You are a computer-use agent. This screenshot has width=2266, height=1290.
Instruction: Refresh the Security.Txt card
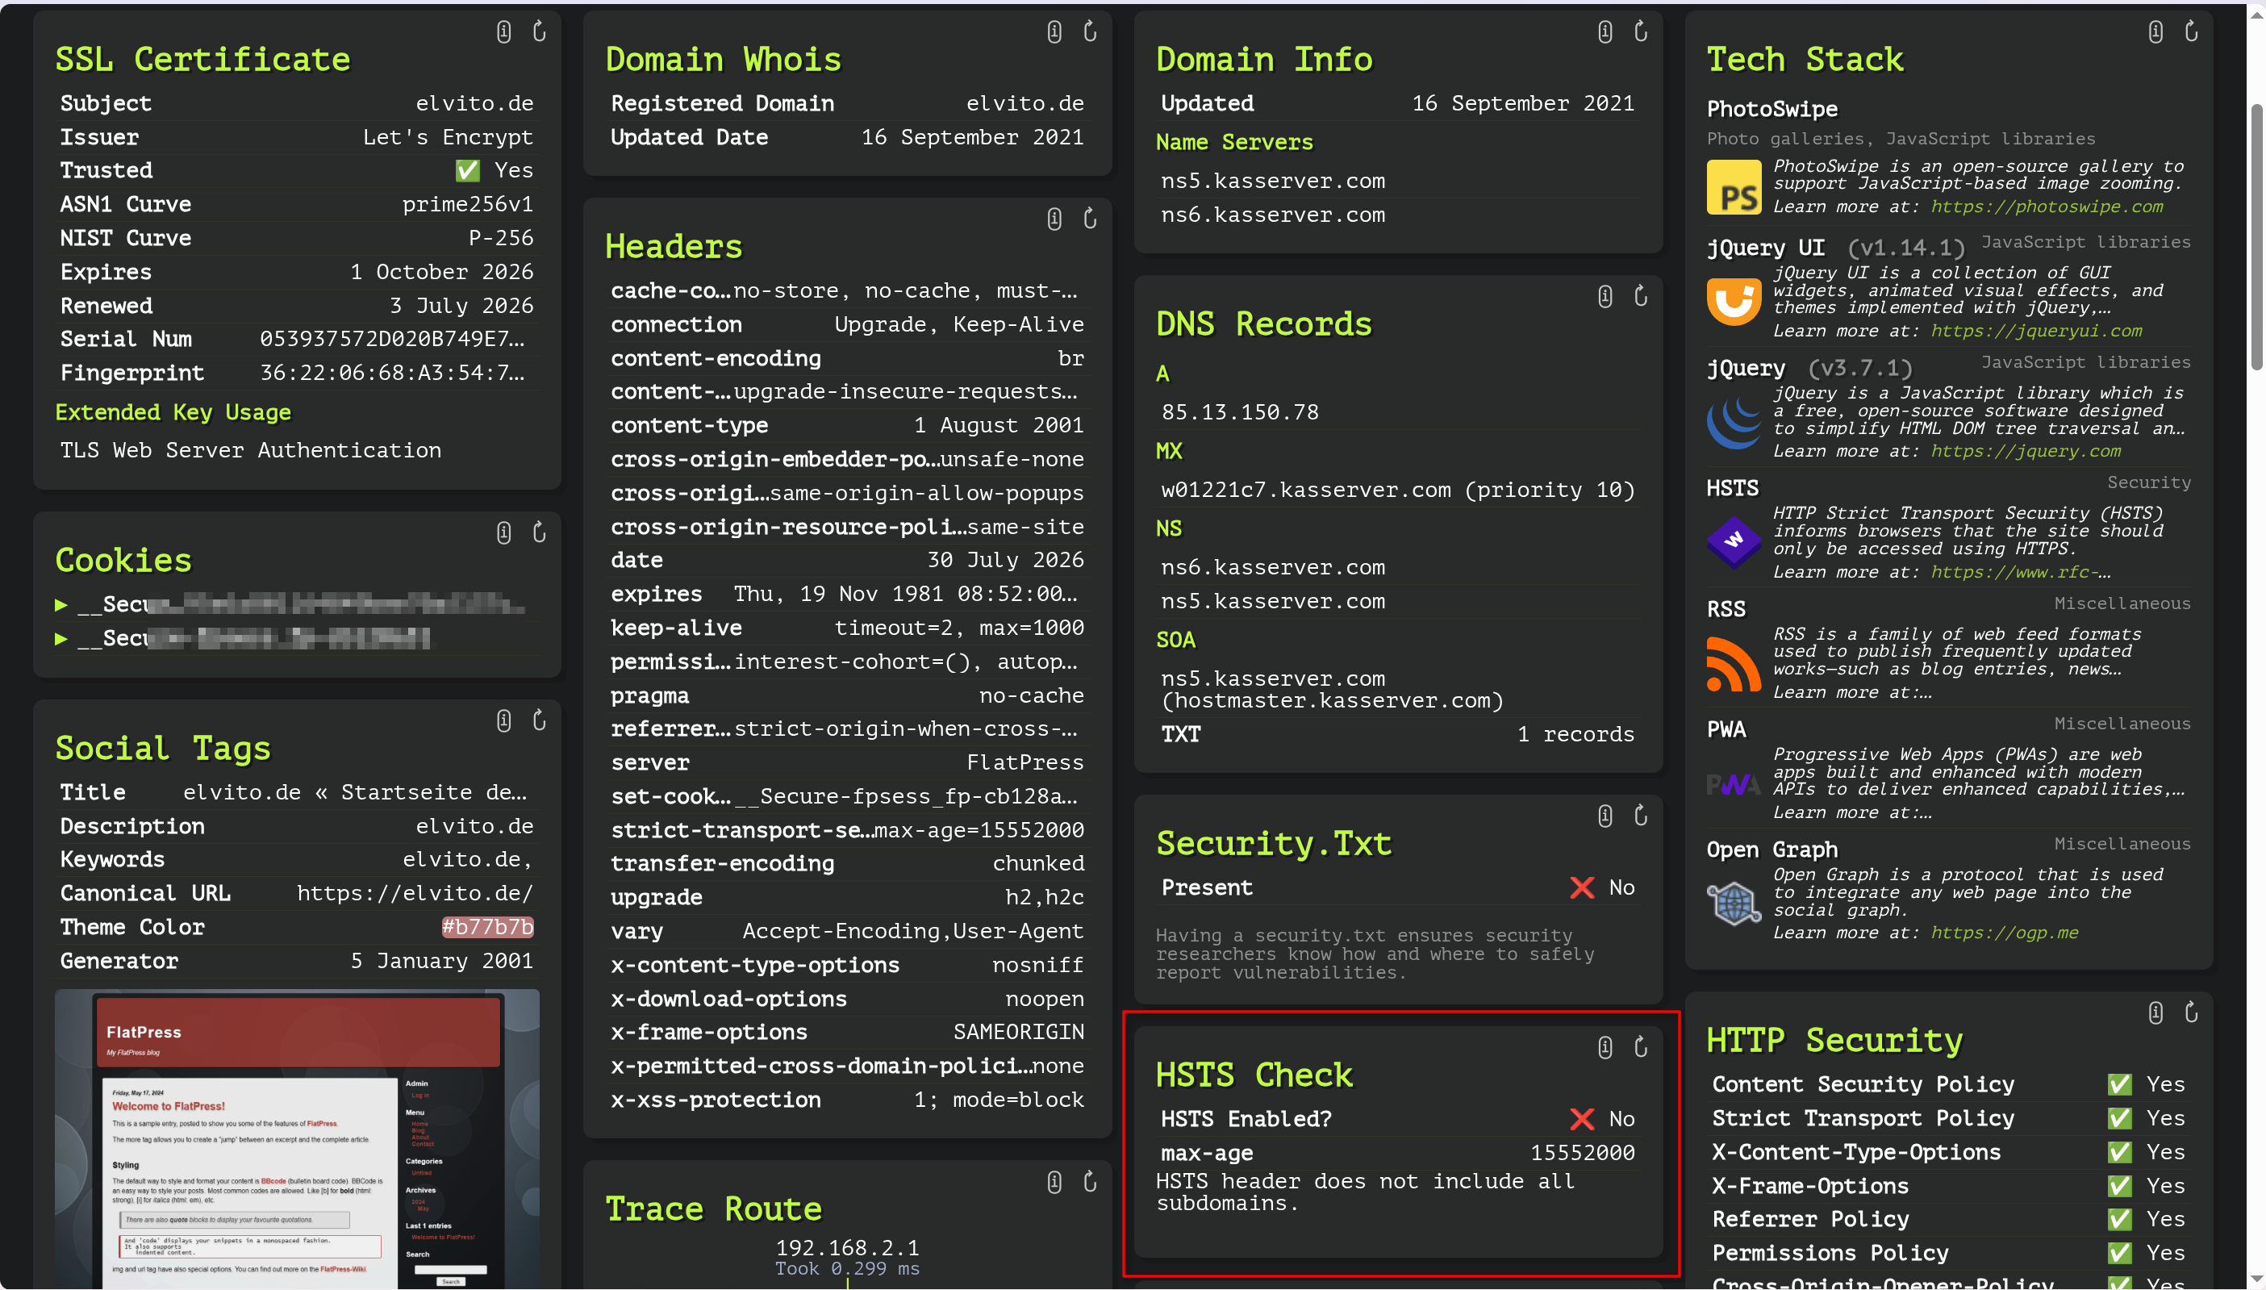1641,816
